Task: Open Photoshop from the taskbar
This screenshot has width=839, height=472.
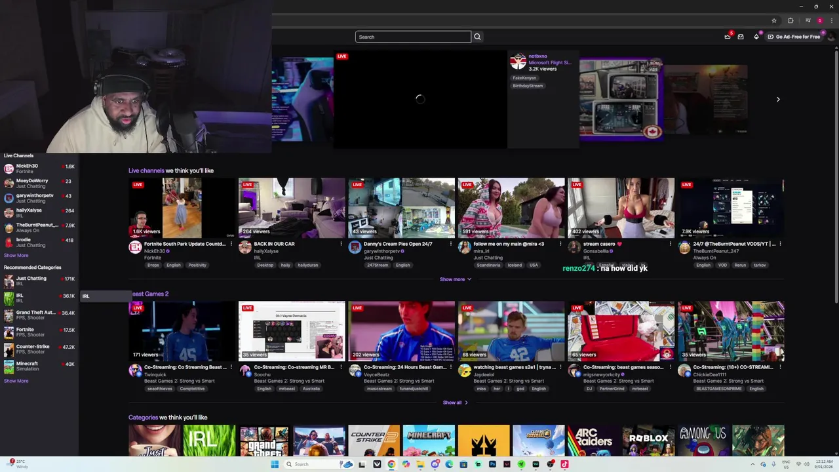Action: point(492,464)
